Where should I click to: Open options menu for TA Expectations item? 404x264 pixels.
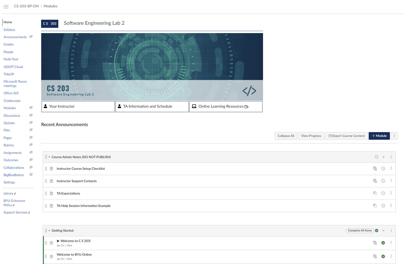pos(391,193)
